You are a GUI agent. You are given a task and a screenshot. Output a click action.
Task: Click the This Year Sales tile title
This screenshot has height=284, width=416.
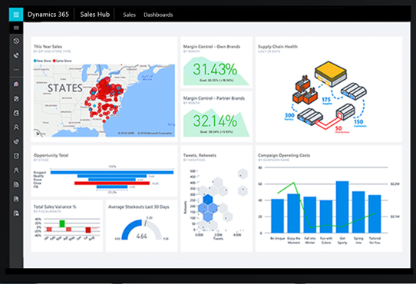point(48,47)
